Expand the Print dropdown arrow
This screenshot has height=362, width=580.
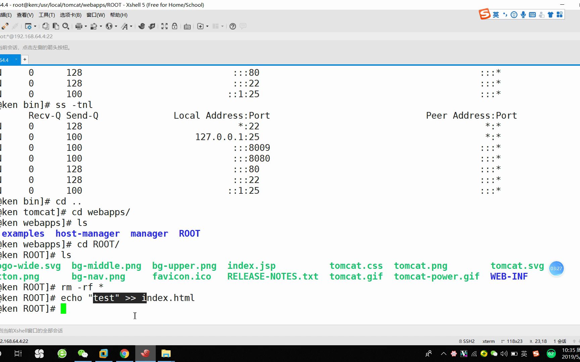(x=86, y=26)
